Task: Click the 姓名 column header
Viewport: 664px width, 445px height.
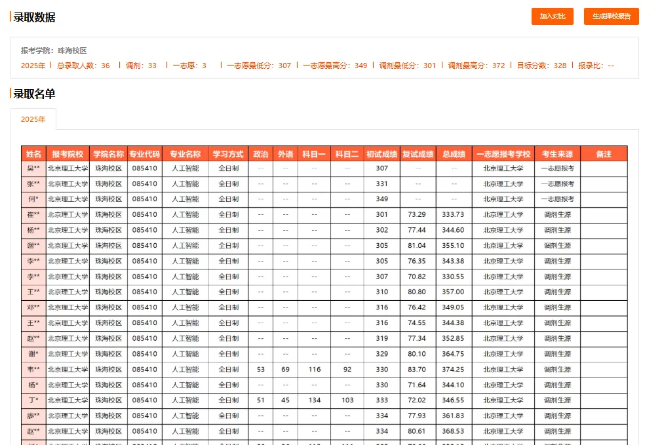Action: tap(33, 154)
